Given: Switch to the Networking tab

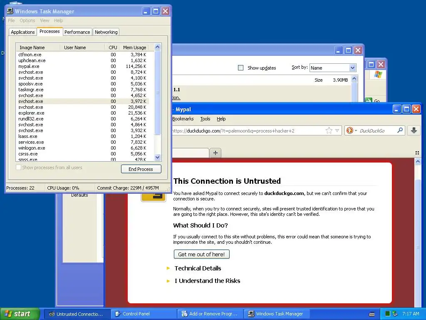Looking at the screenshot, I should pyautogui.click(x=106, y=32).
